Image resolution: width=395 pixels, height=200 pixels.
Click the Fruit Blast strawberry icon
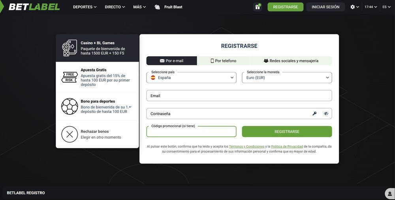pos(157,7)
